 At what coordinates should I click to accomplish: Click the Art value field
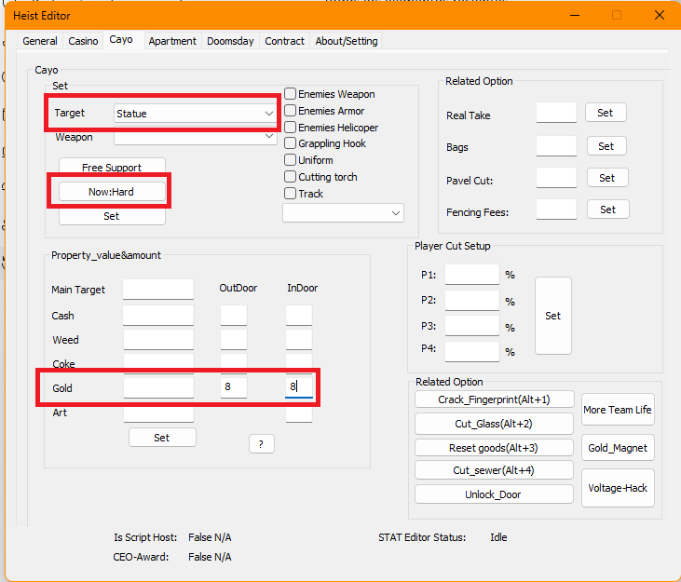pos(158,414)
